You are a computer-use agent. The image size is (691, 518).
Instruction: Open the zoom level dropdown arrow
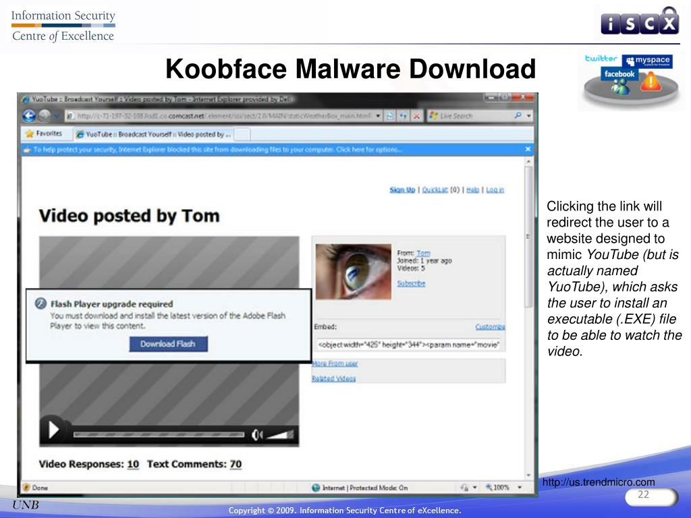520,488
